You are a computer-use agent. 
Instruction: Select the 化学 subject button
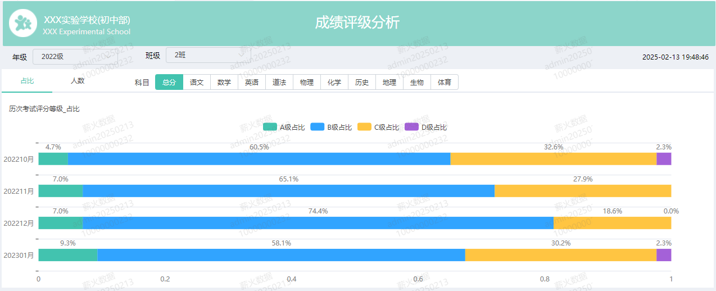[x=334, y=82]
